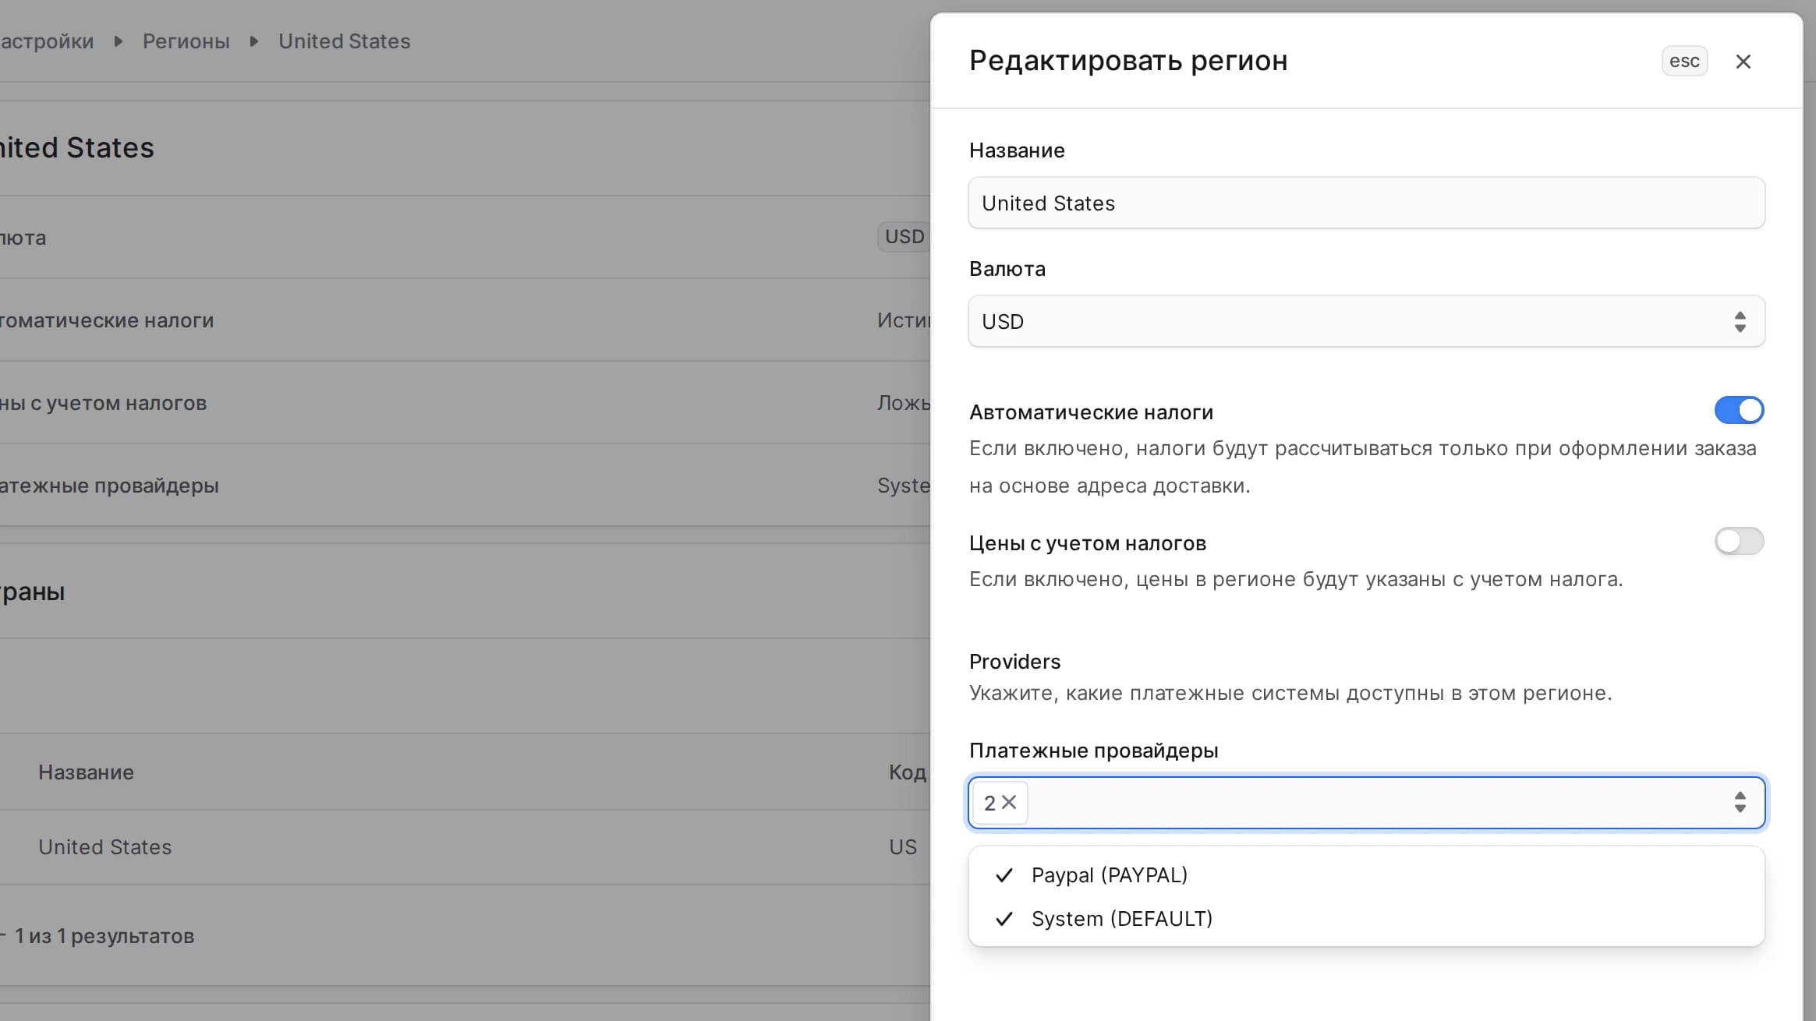This screenshot has height=1021, width=1816.
Task: Click Автоматические налоги label in drawer
Action: [x=1091, y=412]
